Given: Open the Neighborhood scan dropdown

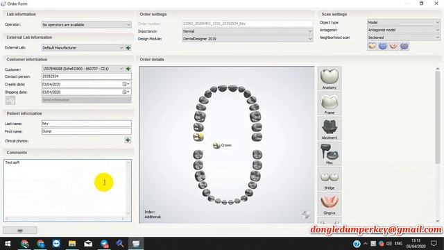Looking at the screenshot, I should click(404, 37).
